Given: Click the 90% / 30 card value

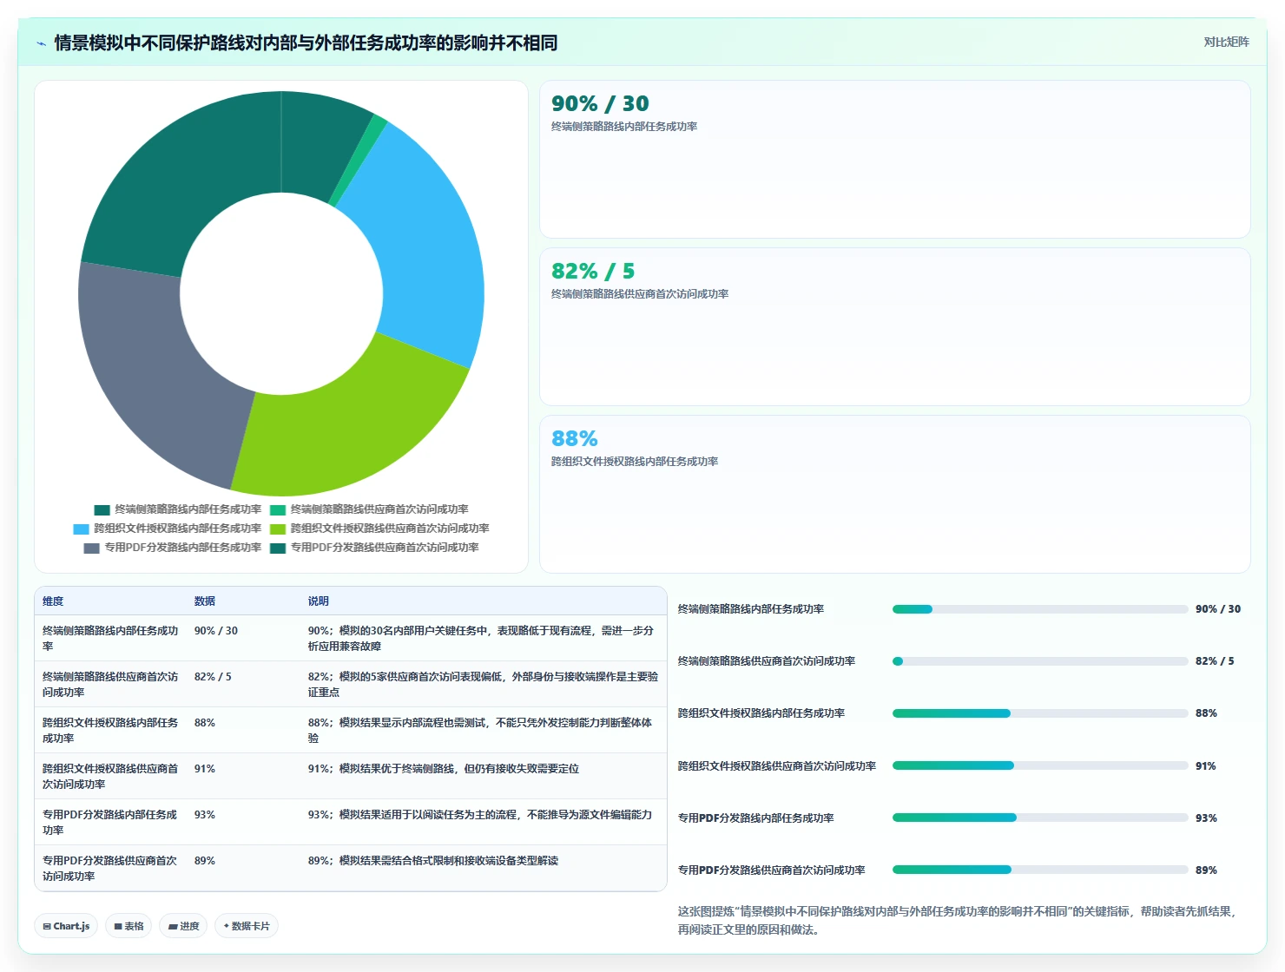Looking at the screenshot, I should click(x=600, y=103).
